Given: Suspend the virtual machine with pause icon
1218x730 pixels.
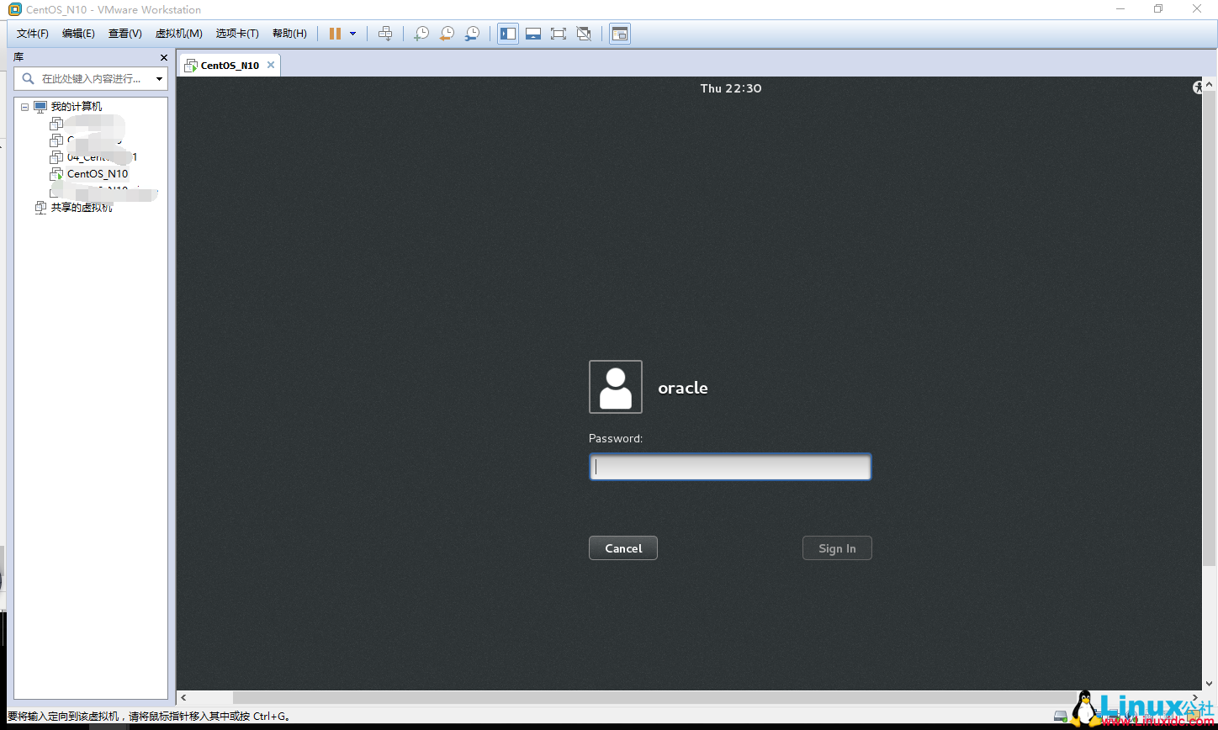Looking at the screenshot, I should tap(335, 34).
